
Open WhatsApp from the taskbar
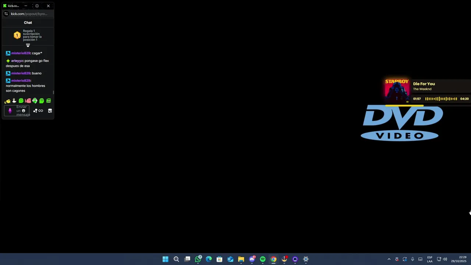(x=198, y=259)
